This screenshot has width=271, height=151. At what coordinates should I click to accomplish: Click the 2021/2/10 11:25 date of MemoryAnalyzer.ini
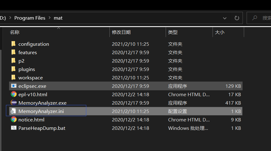click(130, 111)
